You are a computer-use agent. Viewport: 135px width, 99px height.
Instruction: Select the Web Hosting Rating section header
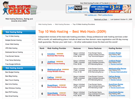19,32
